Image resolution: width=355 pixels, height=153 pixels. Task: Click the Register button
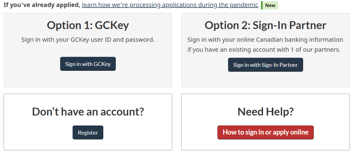coord(88,133)
